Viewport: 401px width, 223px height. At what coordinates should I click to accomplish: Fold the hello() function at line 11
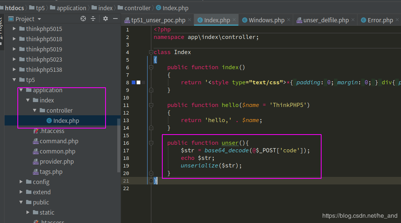[x=151, y=105]
